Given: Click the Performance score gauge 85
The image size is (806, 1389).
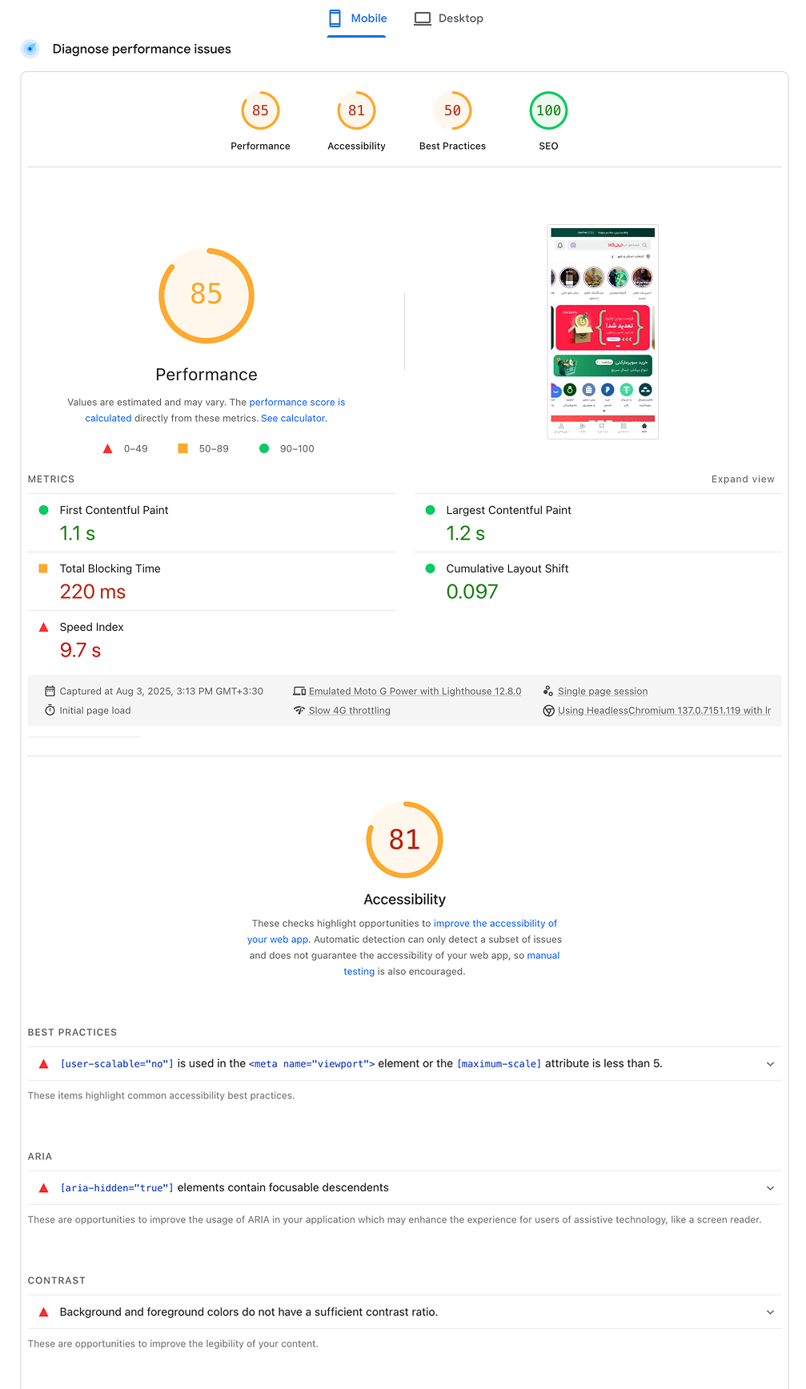Looking at the screenshot, I should [260, 111].
